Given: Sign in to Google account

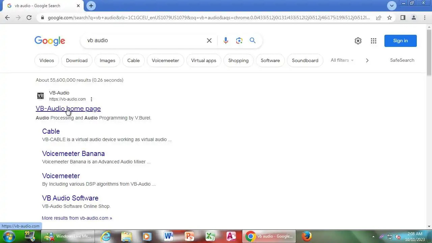Looking at the screenshot, I should point(401,41).
